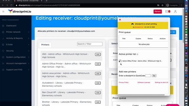Add the Brother Library printer
This screenshot has height=106, width=189.
[98, 102]
